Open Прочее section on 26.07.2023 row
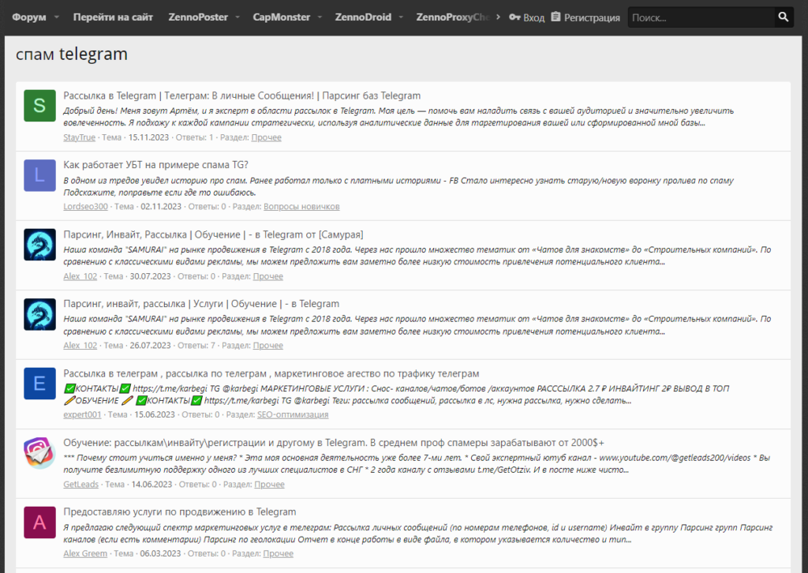 click(x=268, y=345)
